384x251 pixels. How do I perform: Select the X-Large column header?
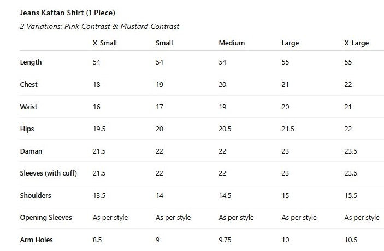click(x=356, y=43)
